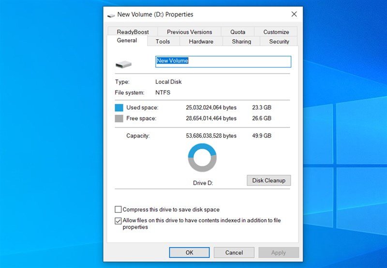Select the Quota tab
387x268 pixels.
[238, 32]
